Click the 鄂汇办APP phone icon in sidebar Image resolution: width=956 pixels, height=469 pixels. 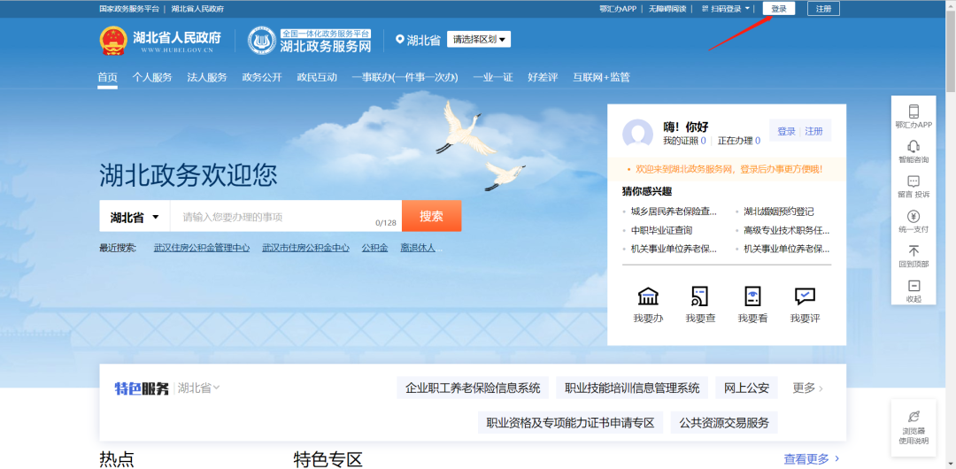pyautogui.click(x=914, y=111)
